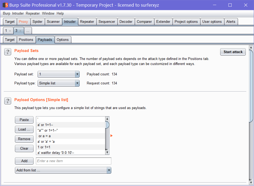
Task: Click the Add button
Action: [x=24, y=161]
